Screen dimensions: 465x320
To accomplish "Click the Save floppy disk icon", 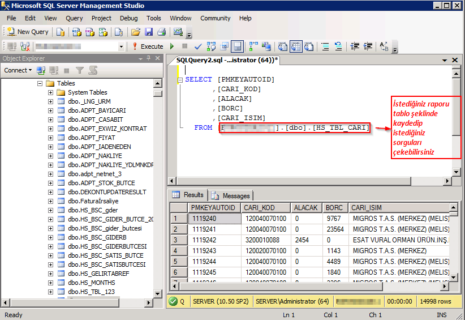I will tap(149, 32).
